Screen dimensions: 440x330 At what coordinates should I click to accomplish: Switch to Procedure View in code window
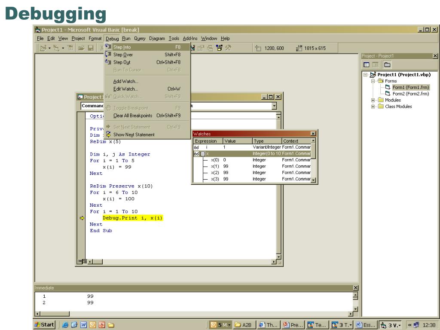pyautogui.click(x=79, y=262)
